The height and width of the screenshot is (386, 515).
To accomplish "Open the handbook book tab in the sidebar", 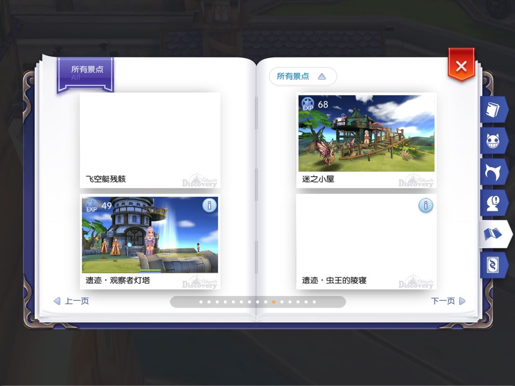I will click(x=494, y=110).
